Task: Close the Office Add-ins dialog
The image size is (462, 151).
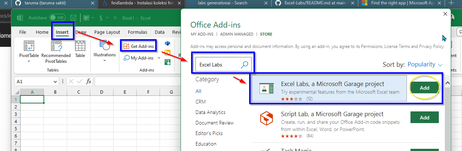Action: click(x=445, y=14)
